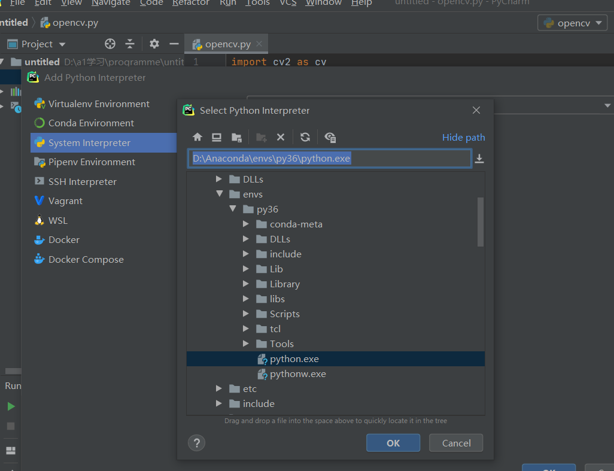The height and width of the screenshot is (471, 614).
Task: Click the Desktop directory toolbar icon
Action: pos(217,137)
